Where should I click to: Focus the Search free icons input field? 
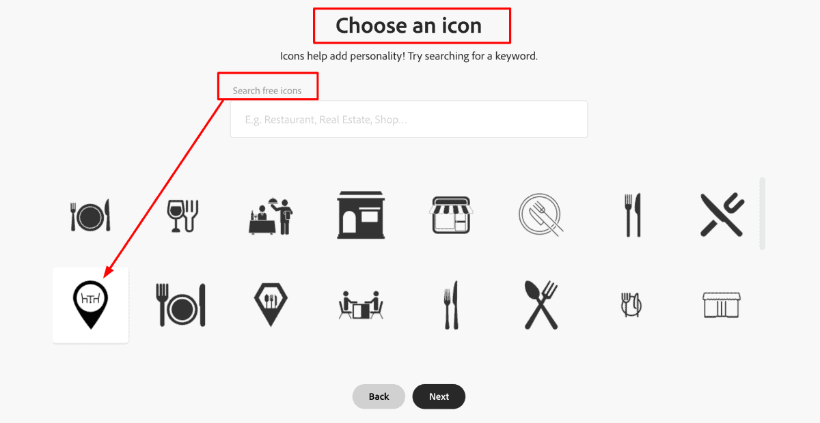[409, 120]
